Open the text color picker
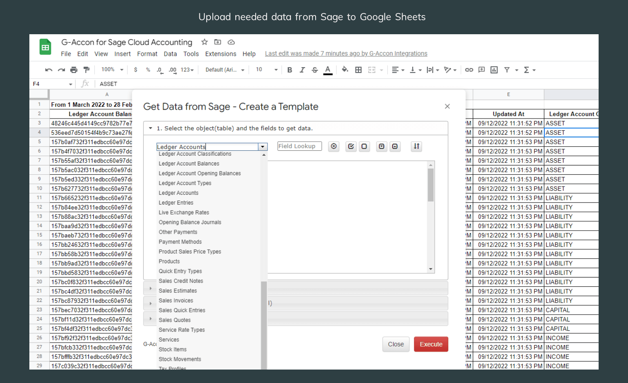 [x=328, y=70]
